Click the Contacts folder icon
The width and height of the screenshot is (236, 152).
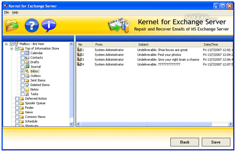27,57
